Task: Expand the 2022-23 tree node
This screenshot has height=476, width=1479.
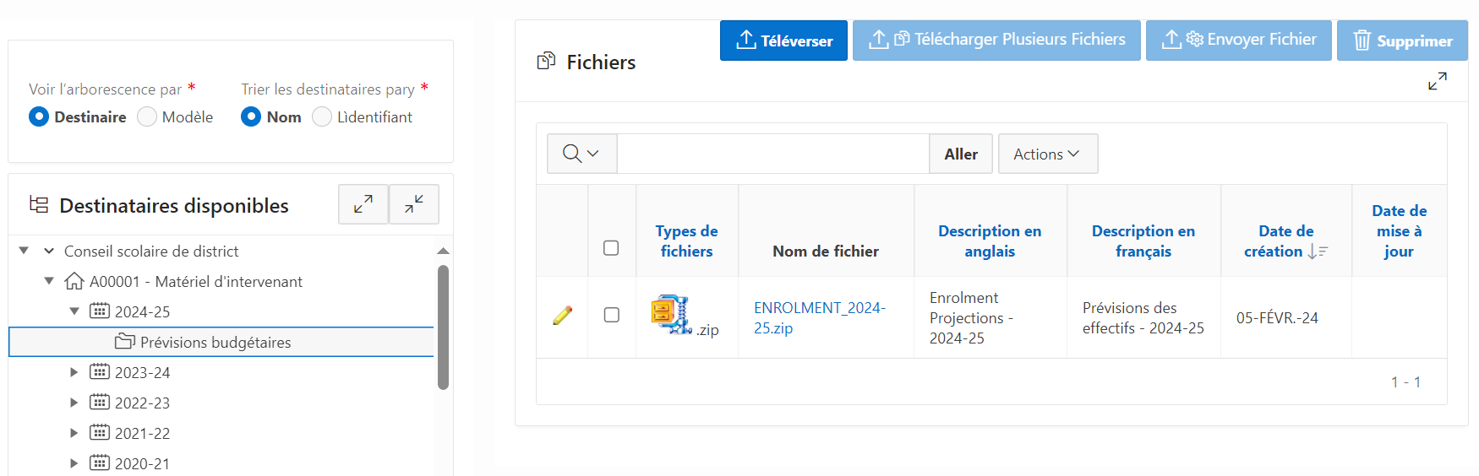Action: 74,403
